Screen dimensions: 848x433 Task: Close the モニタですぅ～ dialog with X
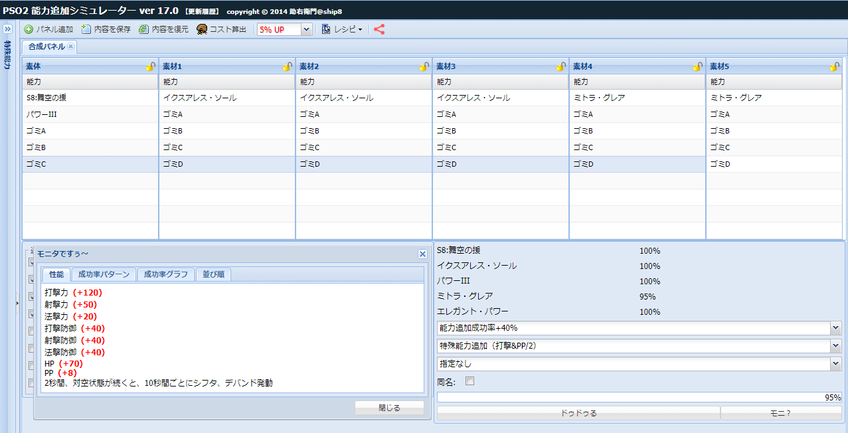[422, 254]
